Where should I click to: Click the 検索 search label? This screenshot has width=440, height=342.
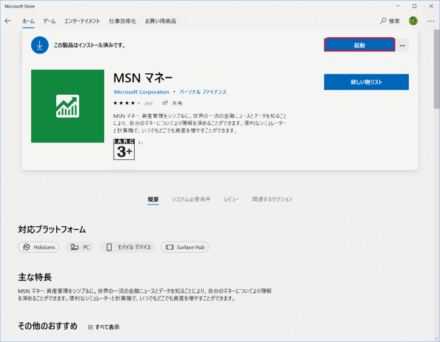394,21
